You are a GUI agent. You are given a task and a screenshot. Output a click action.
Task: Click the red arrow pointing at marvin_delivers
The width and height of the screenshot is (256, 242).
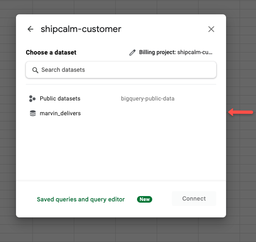[241, 112]
